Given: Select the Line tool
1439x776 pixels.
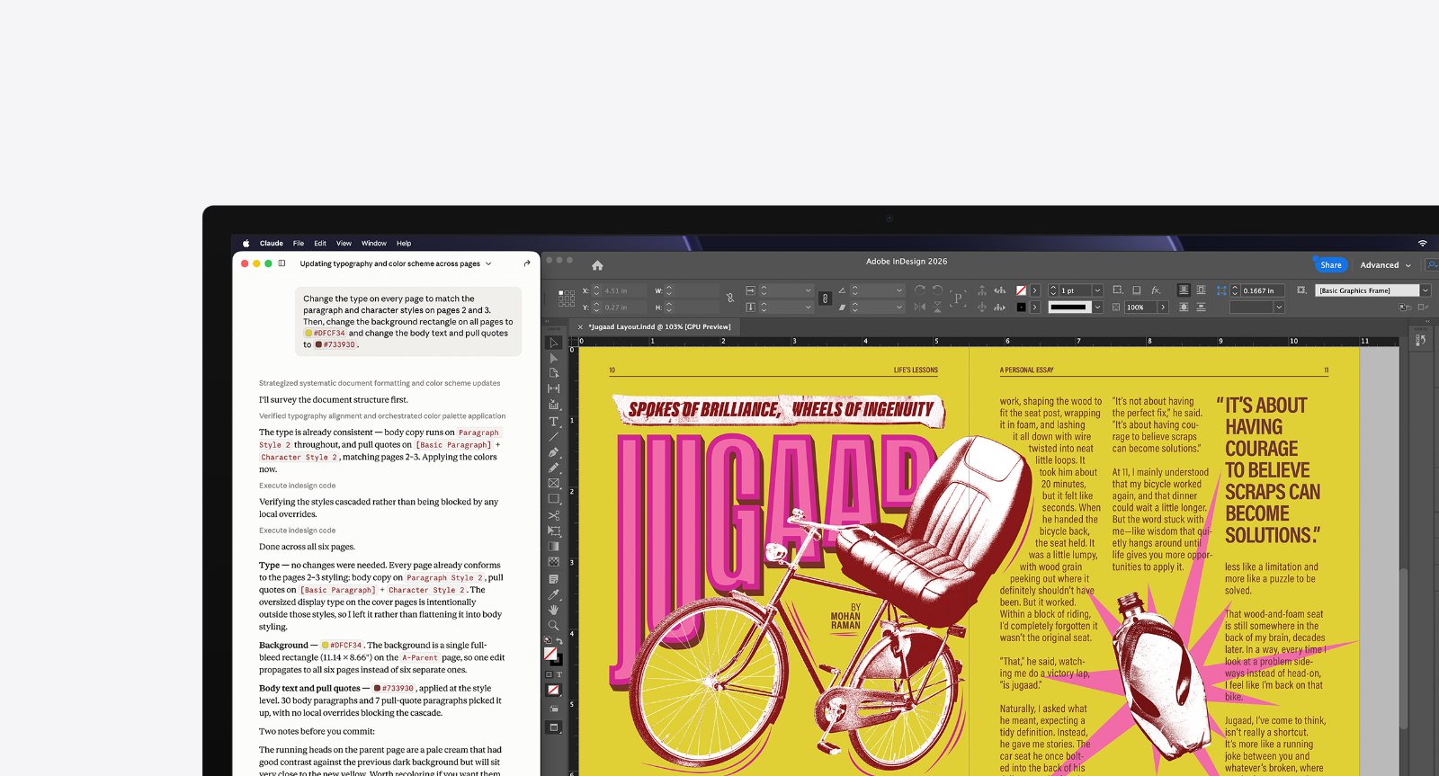Looking at the screenshot, I should coord(553,436).
